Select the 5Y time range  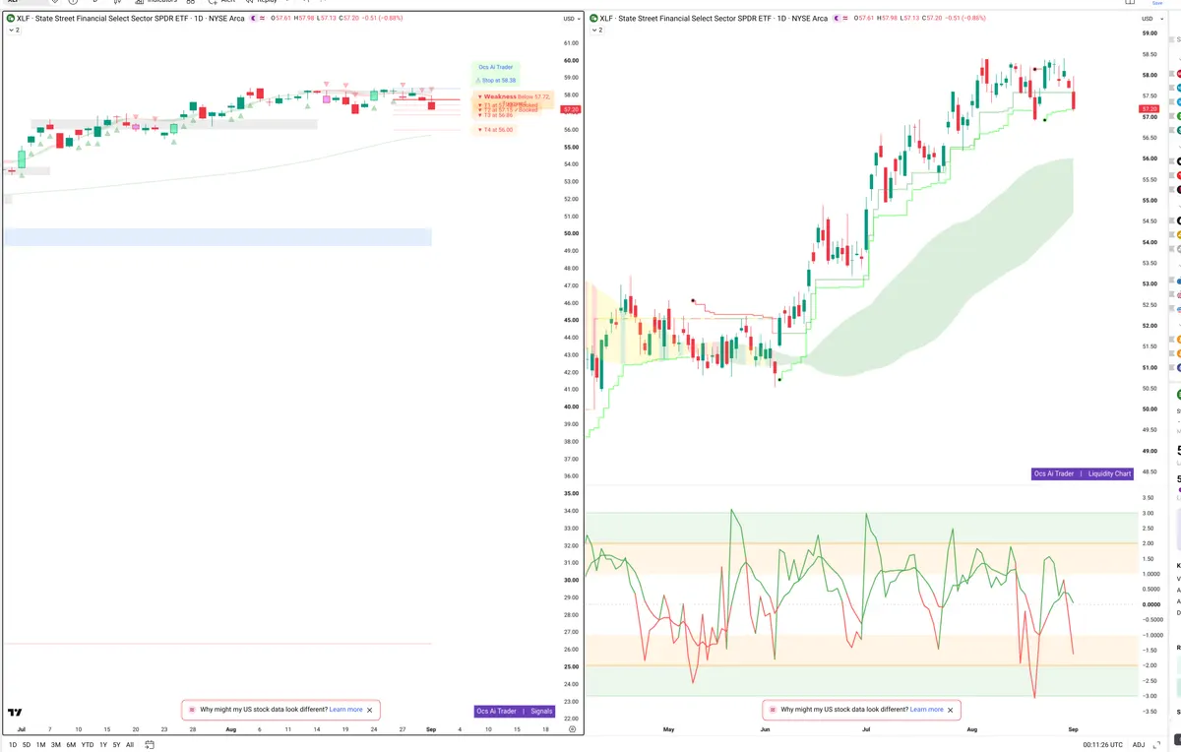(x=116, y=745)
